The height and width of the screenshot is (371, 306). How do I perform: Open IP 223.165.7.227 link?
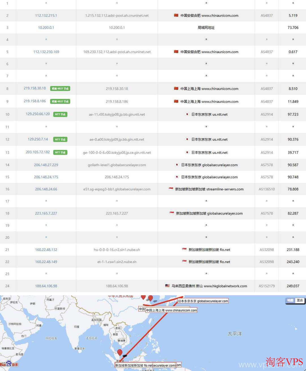pos(46,213)
